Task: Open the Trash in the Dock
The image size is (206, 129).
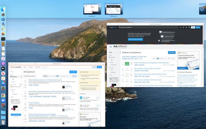Action: 3,122
